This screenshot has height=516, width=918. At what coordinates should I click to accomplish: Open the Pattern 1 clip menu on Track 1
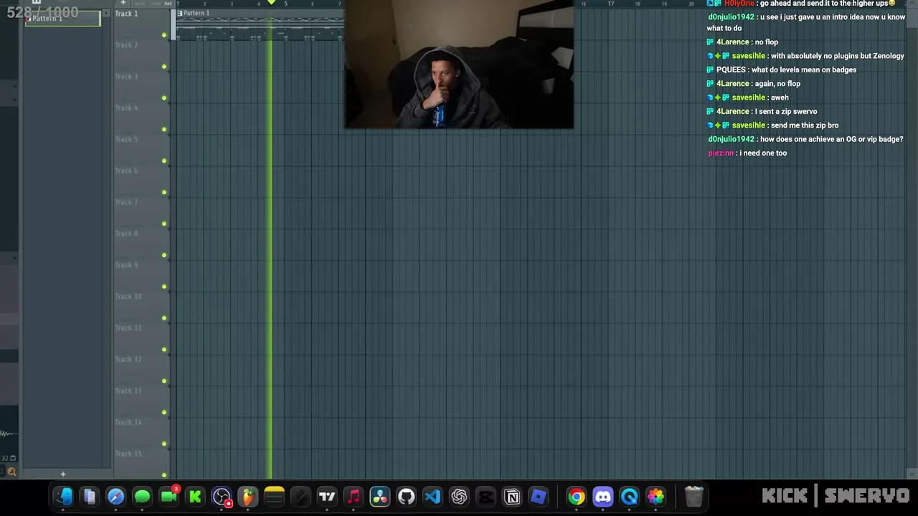pos(180,13)
